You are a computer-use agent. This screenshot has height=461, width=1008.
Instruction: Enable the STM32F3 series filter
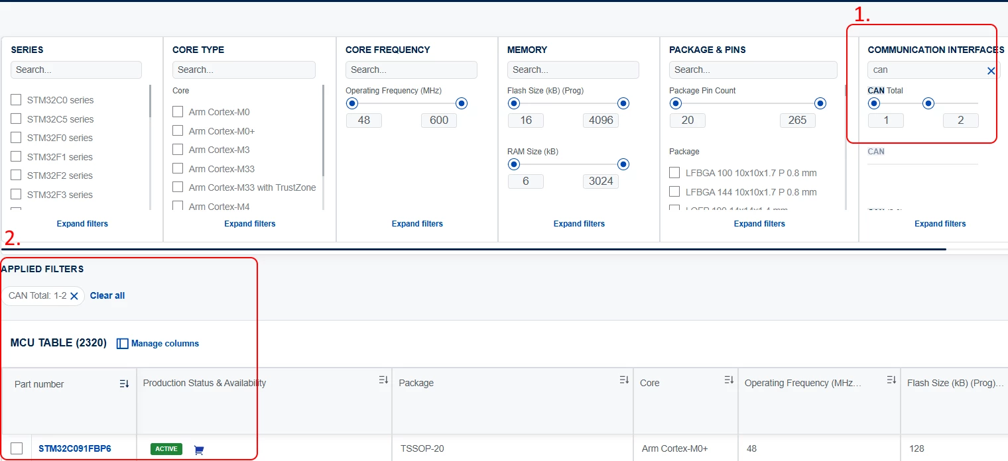(16, 194)
